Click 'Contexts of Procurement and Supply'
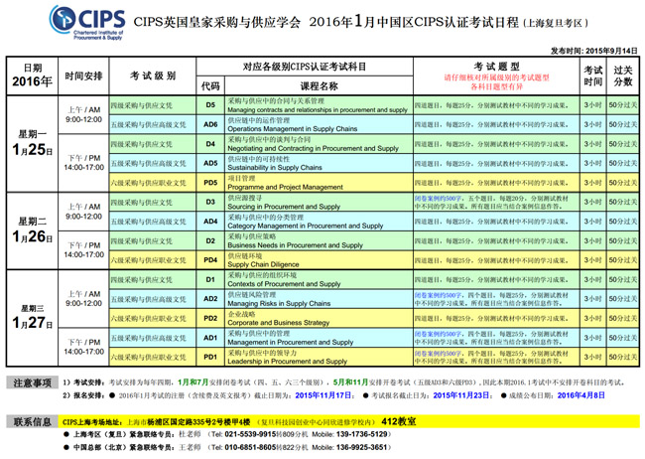 284,284
